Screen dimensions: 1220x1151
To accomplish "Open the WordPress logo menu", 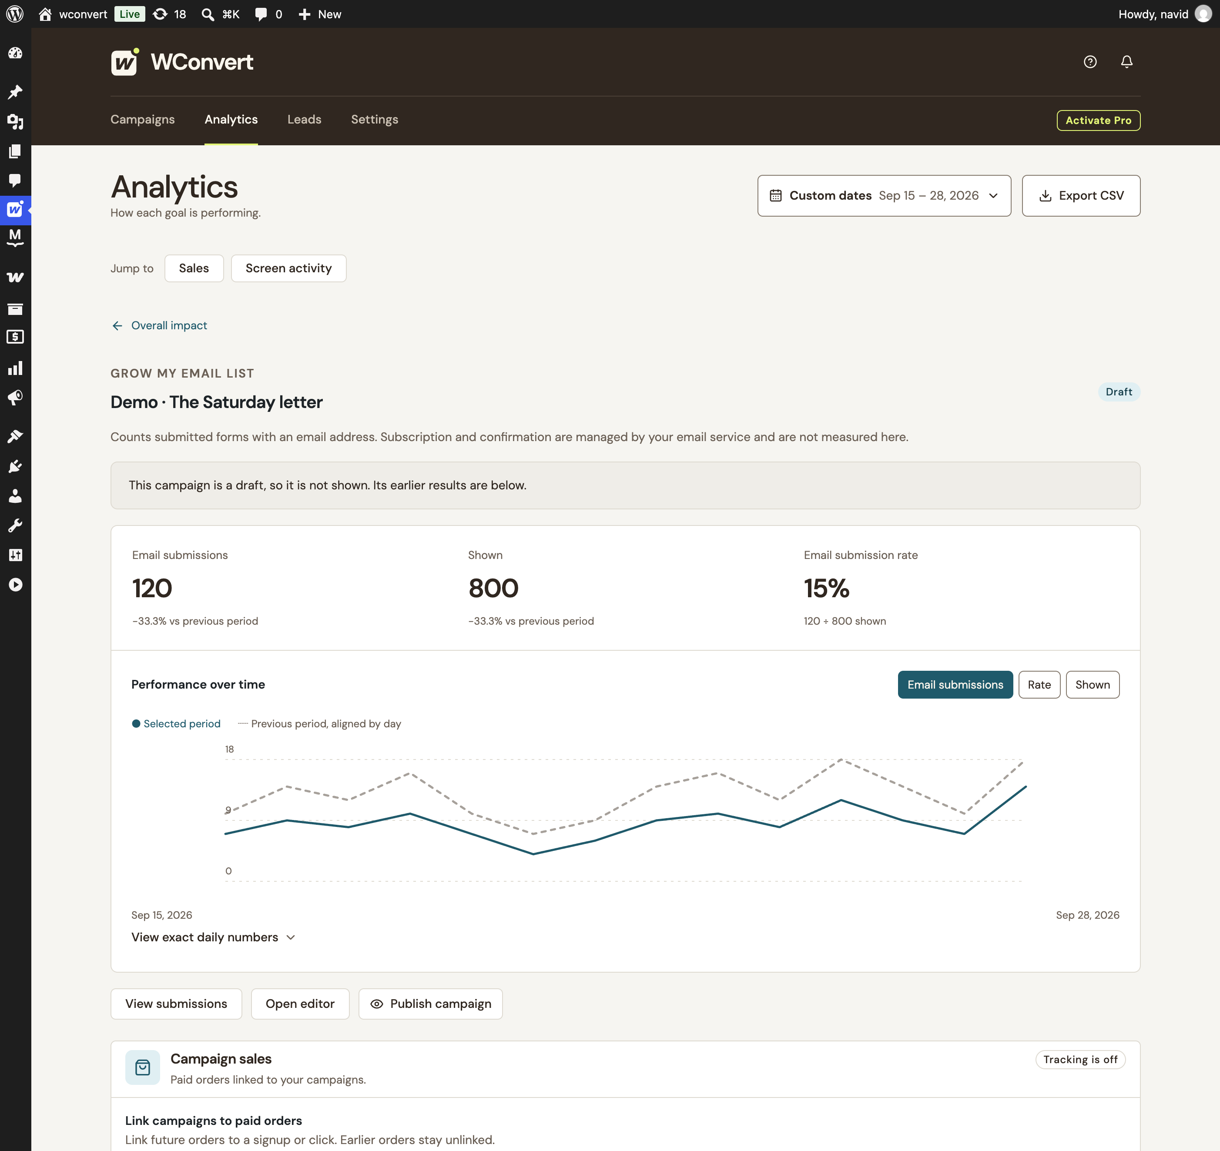I will point(15,14).
